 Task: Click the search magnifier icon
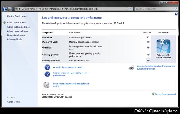175,9
